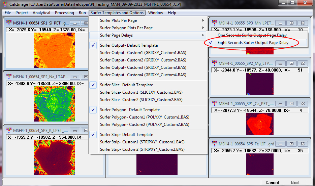Screen dimensions: 315x186
Task: Toggle Surfer Slice- Default Template option
Action: pos(126,85)
